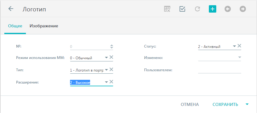Open the Статус dropdown list
257x113 pixels.
click(x=234, y=46)
